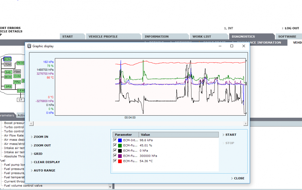Select the TCM module node

coord(8,64)
